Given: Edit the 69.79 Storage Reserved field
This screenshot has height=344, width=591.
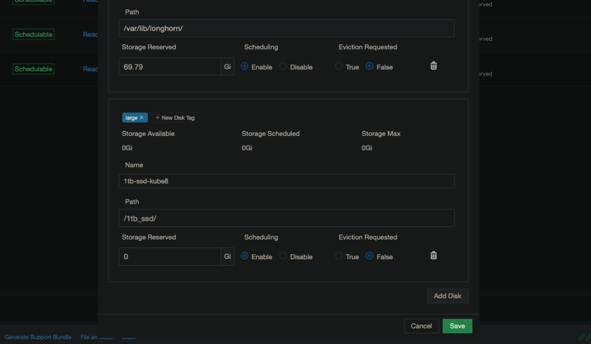Looking at the screenshot, I should click(170, 66).
